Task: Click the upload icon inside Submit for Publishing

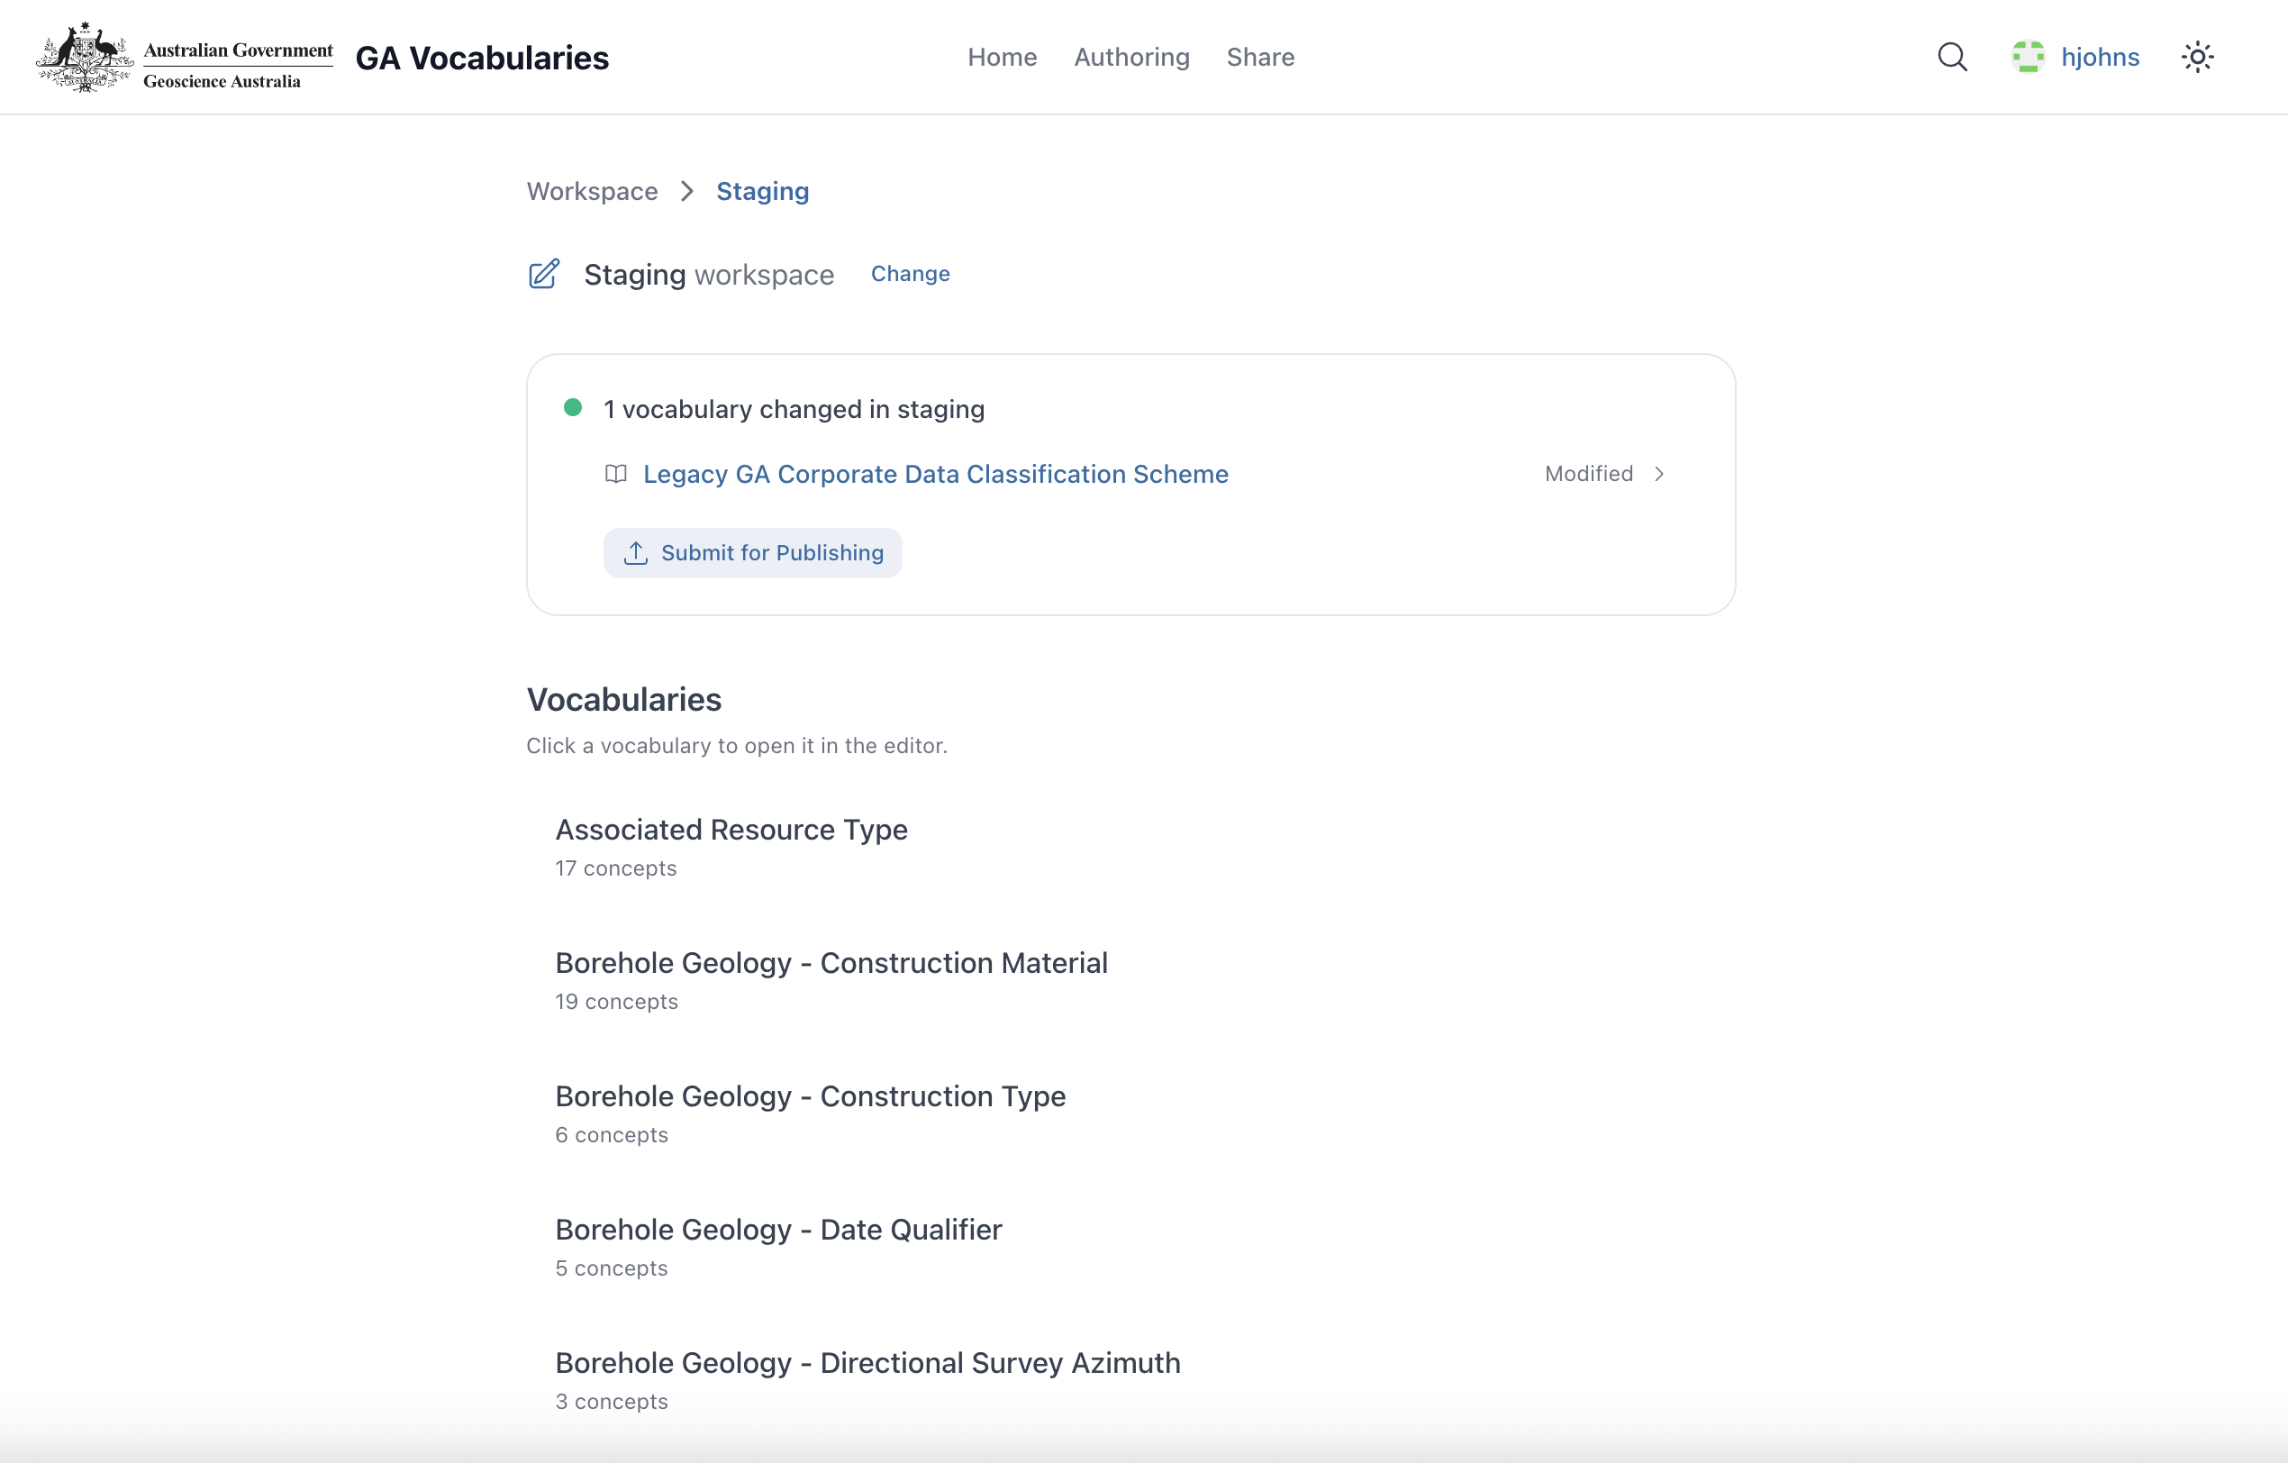Action: (x=636, y=552)
